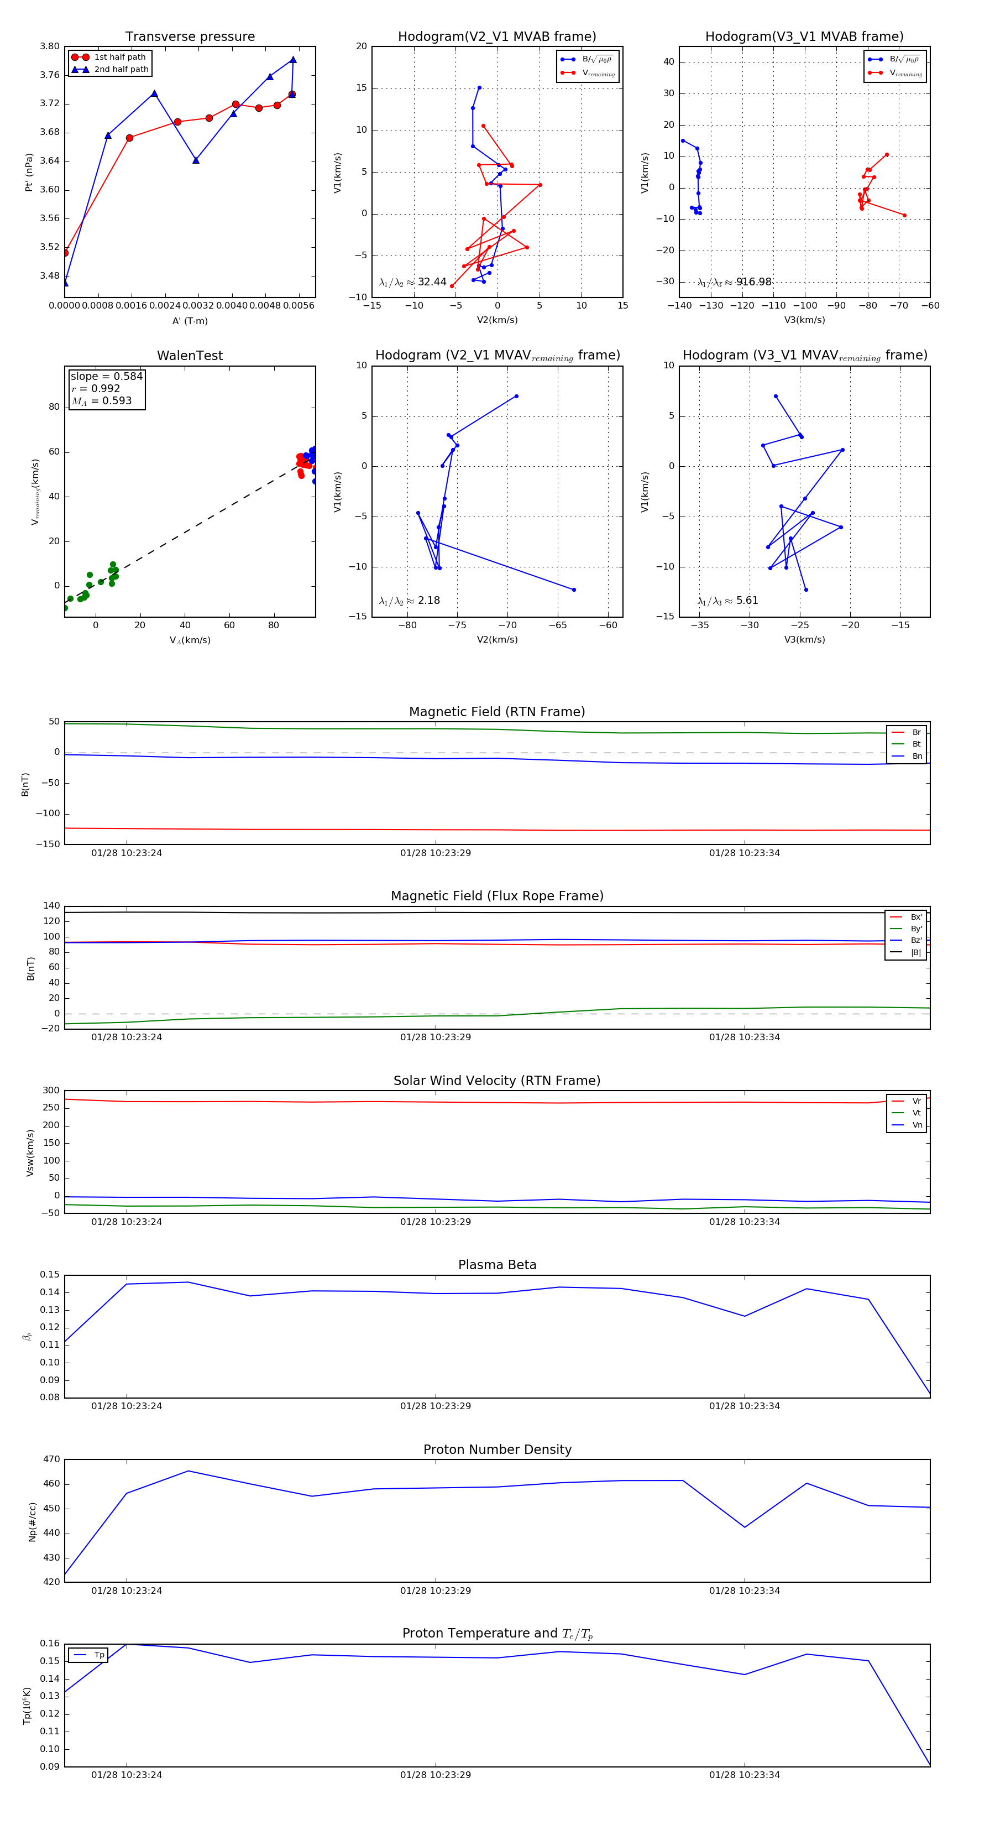Click the Bt legend entry
995x1825 pixels.
click(907, 744)
